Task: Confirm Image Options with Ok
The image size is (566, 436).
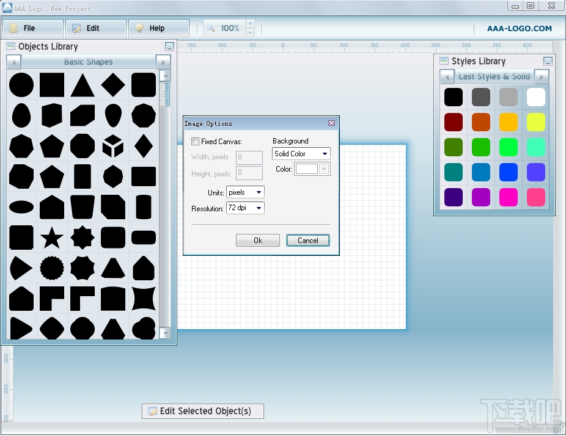Action: coord(258,240)
